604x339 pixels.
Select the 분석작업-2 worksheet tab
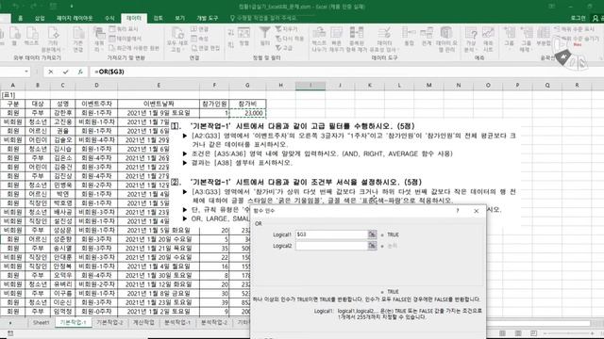pyautogui.click(x=214, y=322)
